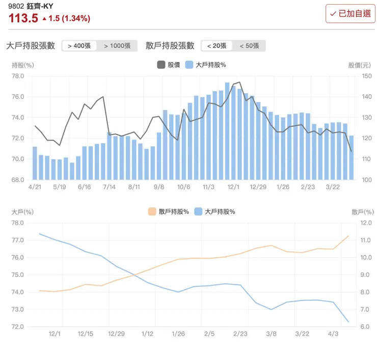The image size is (377, 346).
Task: Click the 12/15 date on bottom chart axis
Action: 86,334
